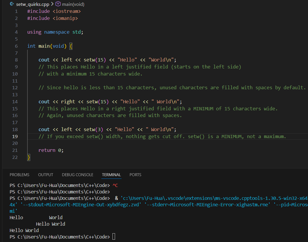Show the DEBUG CONSOLE tab

pos(78,175)
